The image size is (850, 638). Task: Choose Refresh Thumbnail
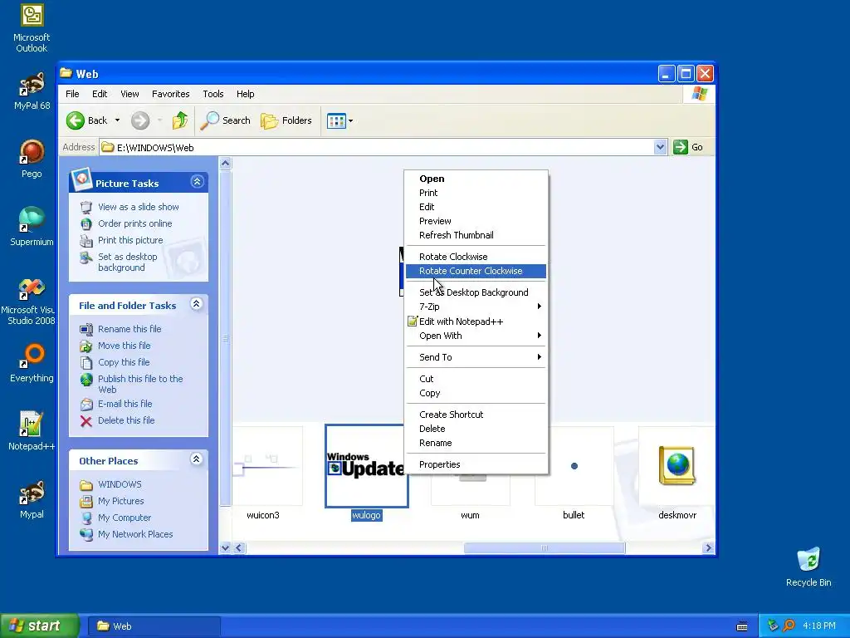[x=476, y=235]
